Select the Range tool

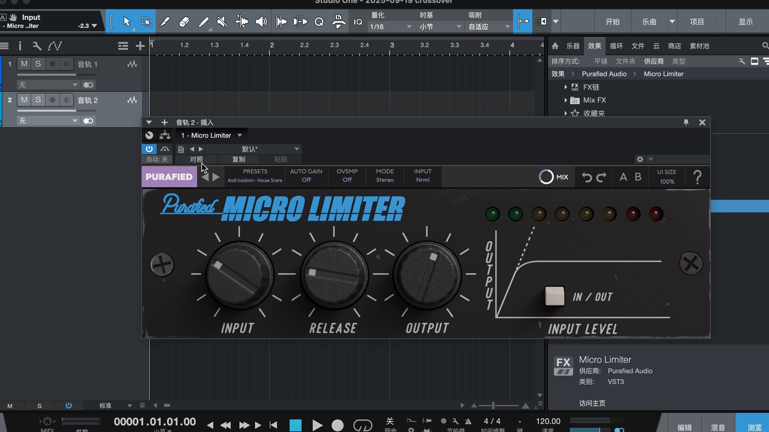tap(147, 22)
